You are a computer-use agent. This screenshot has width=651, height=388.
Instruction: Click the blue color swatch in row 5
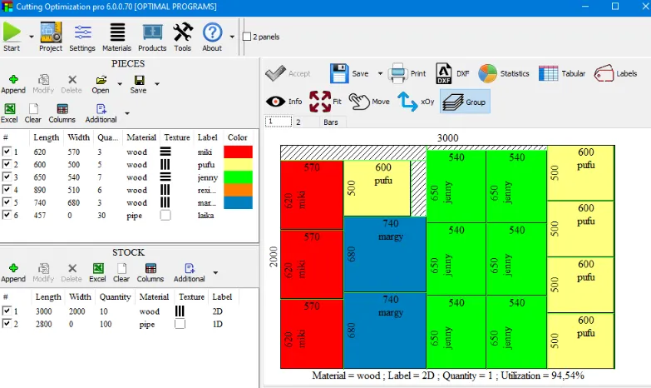pyautogui.click(x=238, y=202)
